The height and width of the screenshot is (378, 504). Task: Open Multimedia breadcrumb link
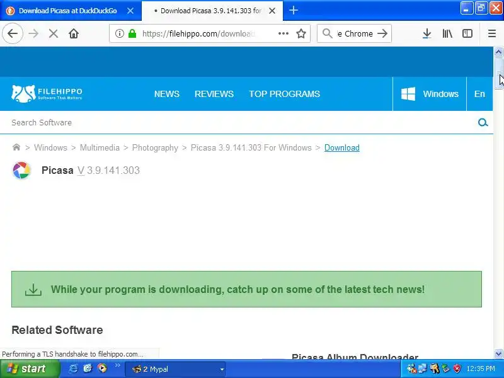pos(100,147)
